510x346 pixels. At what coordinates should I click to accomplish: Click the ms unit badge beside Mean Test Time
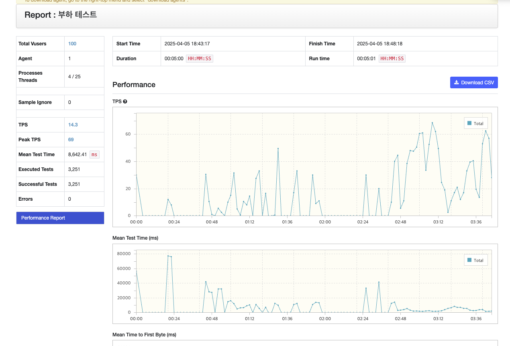tap(94, 155)
